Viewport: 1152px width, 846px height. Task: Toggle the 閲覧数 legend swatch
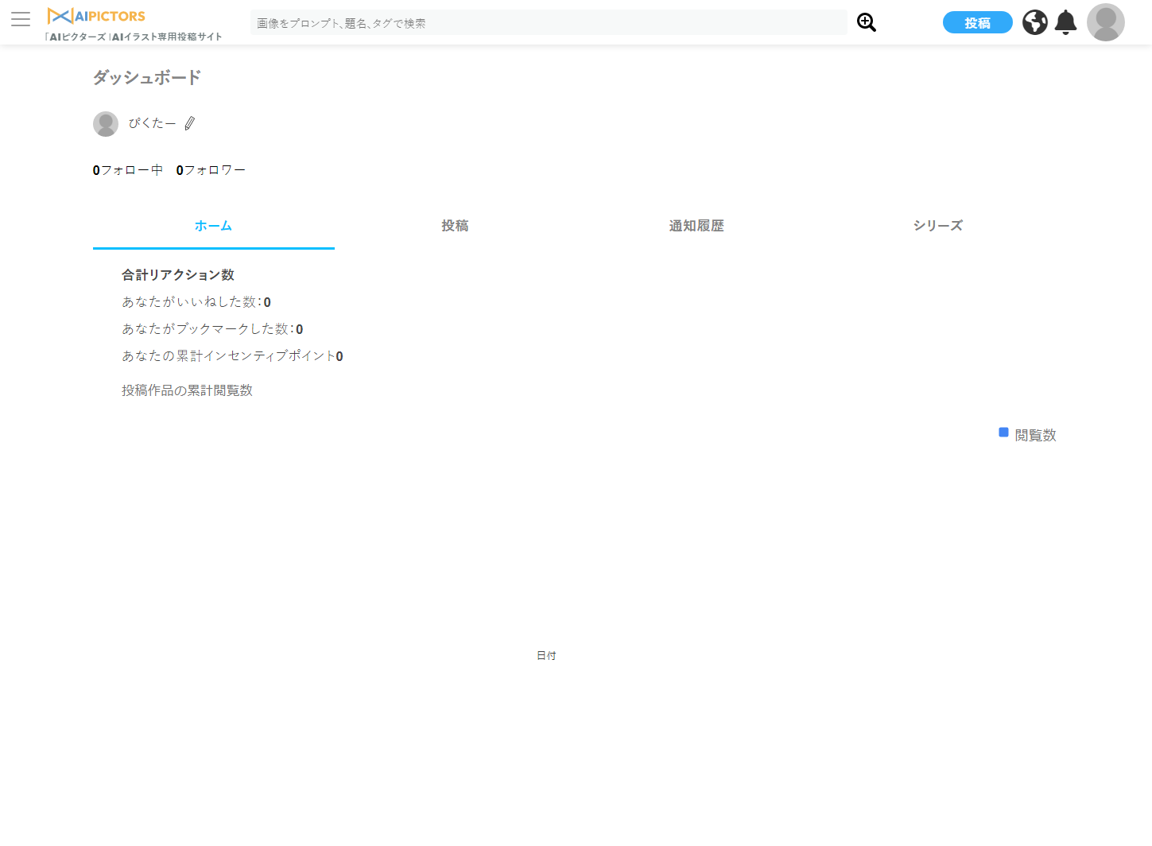pyautogui.click(x=1003, y=433)
